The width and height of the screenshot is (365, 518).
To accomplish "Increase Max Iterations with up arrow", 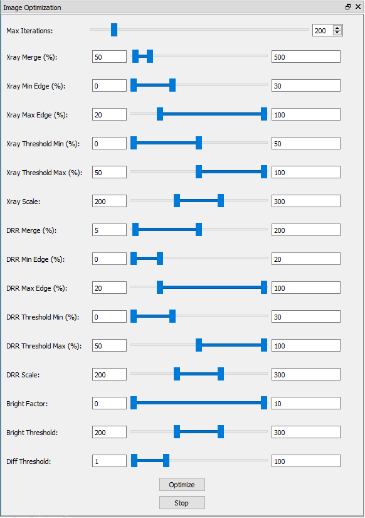I will pyautogui.click(x=337, y=28).
